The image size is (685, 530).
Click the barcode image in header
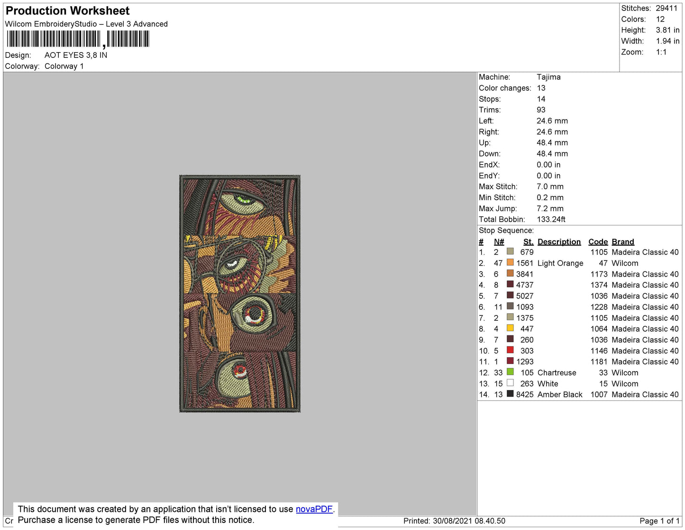tap(78, 39)
